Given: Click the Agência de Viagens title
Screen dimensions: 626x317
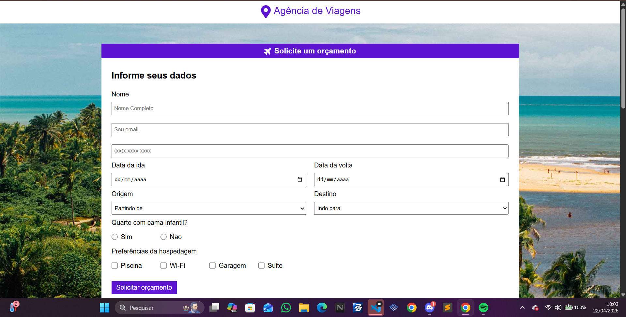Looking at the screenshot, I should point(317,11).
